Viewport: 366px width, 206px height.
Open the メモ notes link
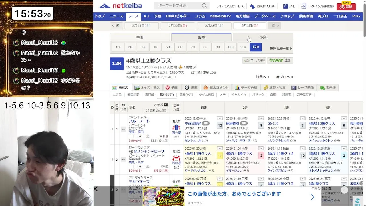[289, 6]
